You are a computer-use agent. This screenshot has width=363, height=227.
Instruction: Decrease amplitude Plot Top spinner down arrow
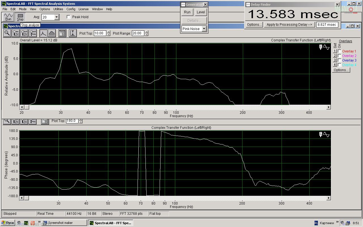(x=108, y=35)
